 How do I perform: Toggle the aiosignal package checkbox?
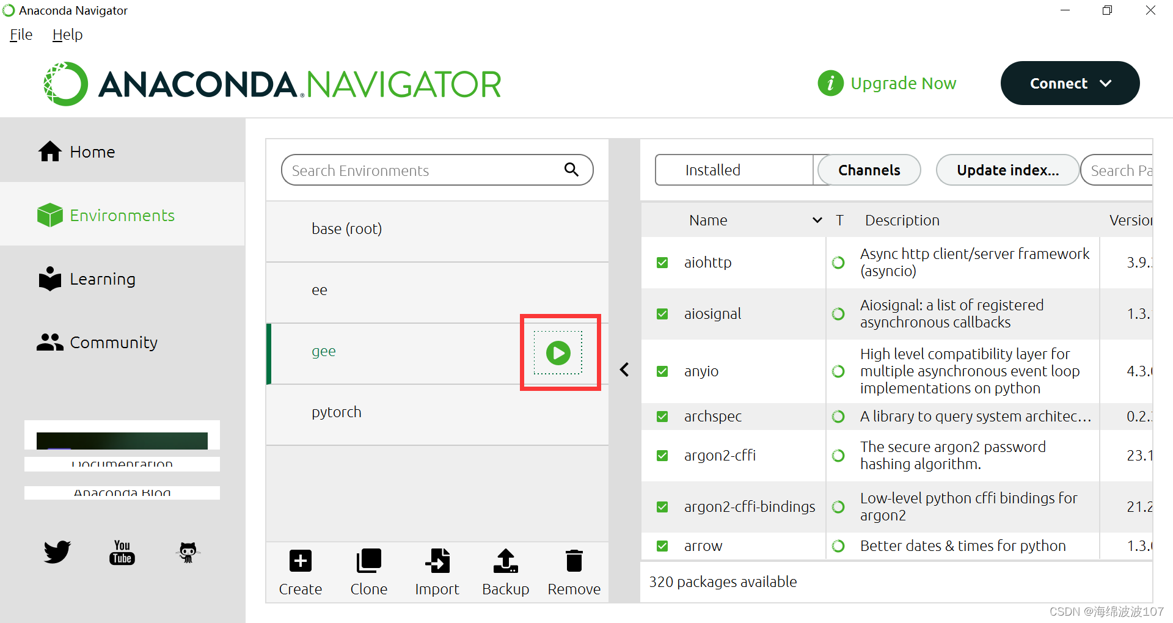click(x=662, y=314)
